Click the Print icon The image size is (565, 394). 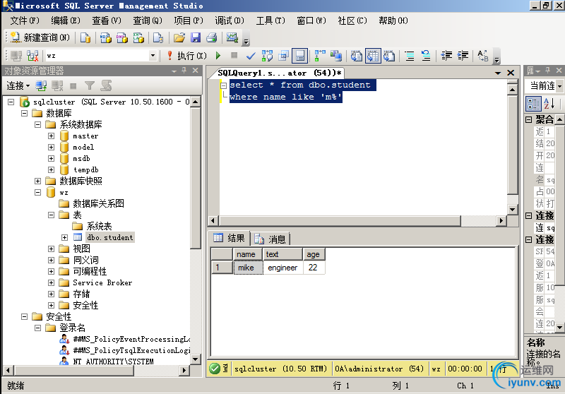pos(211,37)
